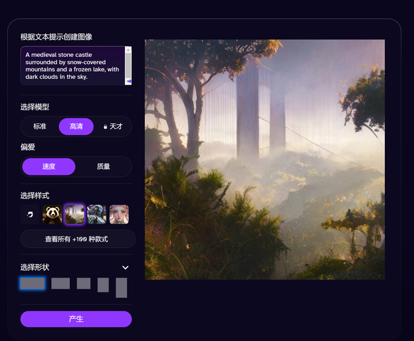Set preference to 速度

click(x=49, y=166)
